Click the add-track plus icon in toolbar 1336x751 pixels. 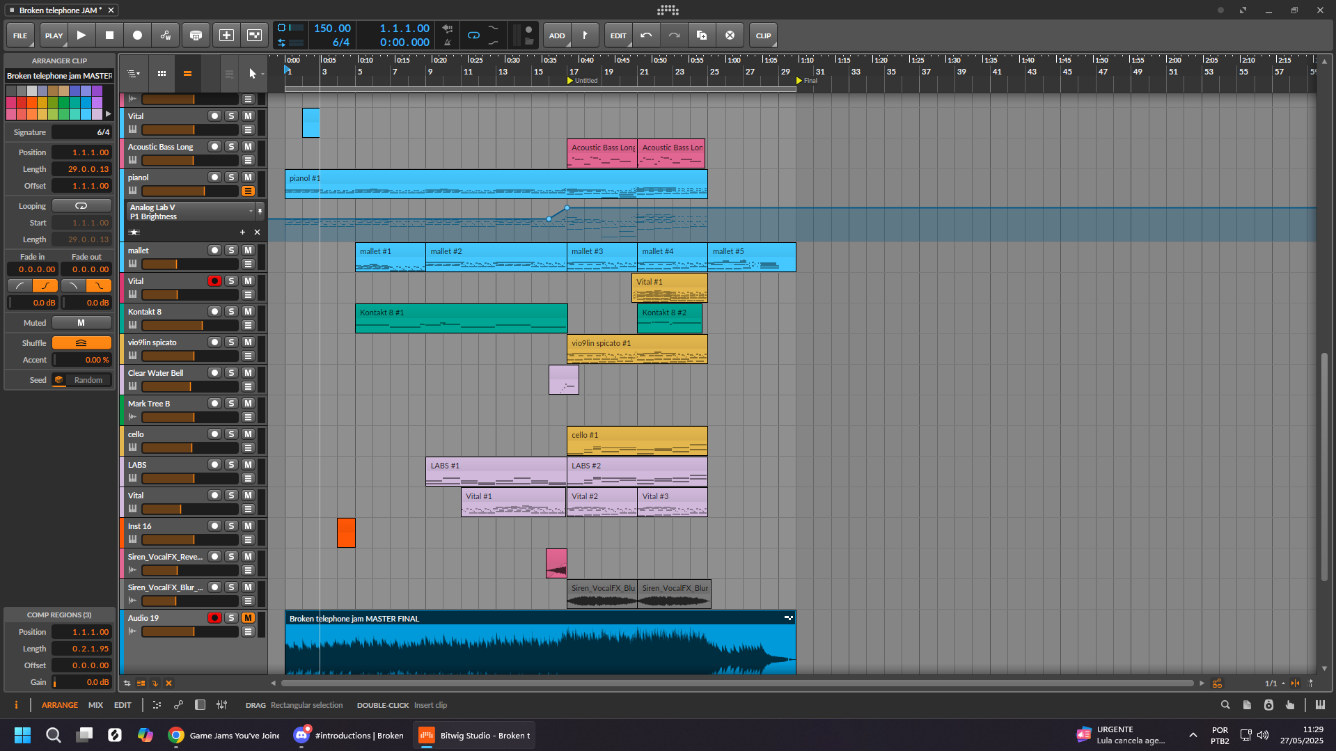(226, 35)
